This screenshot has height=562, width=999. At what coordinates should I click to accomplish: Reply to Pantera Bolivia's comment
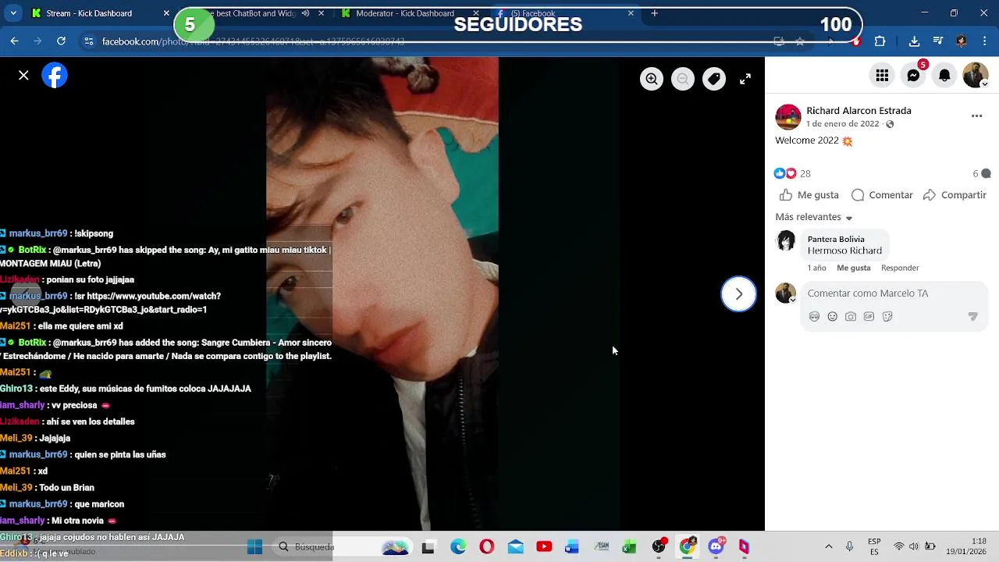(x=900, y=268)
